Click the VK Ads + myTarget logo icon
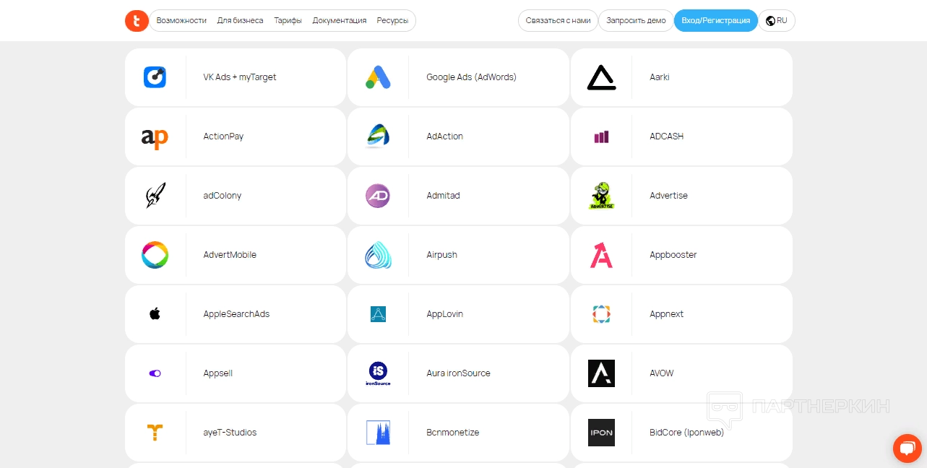Viewport: 927px width, 468px height. (155, 77)
